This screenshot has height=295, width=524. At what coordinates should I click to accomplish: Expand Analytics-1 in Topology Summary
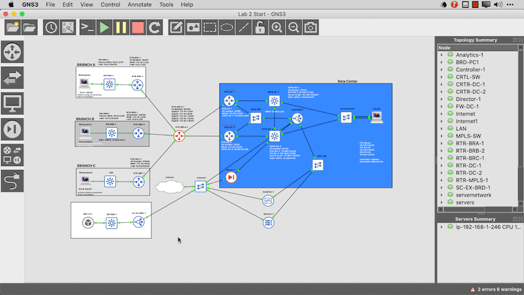(x=441, y=55)
